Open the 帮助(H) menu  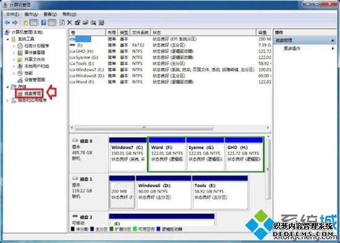click(69, 14)
